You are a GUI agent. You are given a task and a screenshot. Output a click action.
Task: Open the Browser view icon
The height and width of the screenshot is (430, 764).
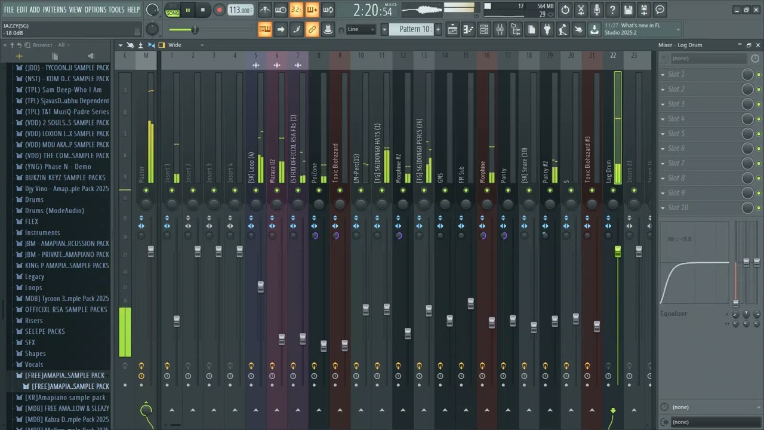tap(516, 29)
